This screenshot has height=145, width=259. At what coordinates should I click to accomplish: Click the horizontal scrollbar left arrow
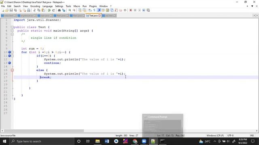[2, 130]
